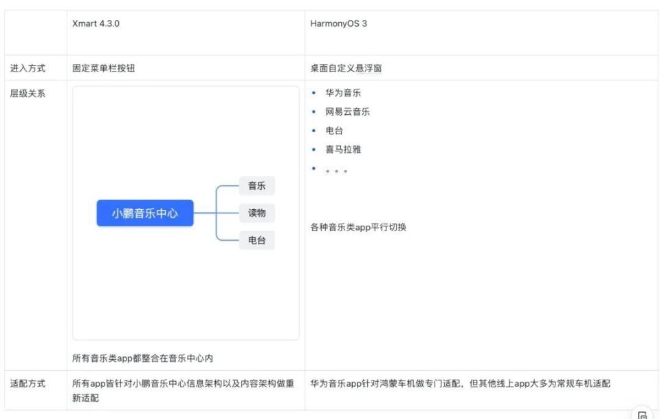Open the mind map diagram thumbnail
Image resolution: width=660 pixels, height=419 pixels.
pyautogui.click(x=184, y=213)
